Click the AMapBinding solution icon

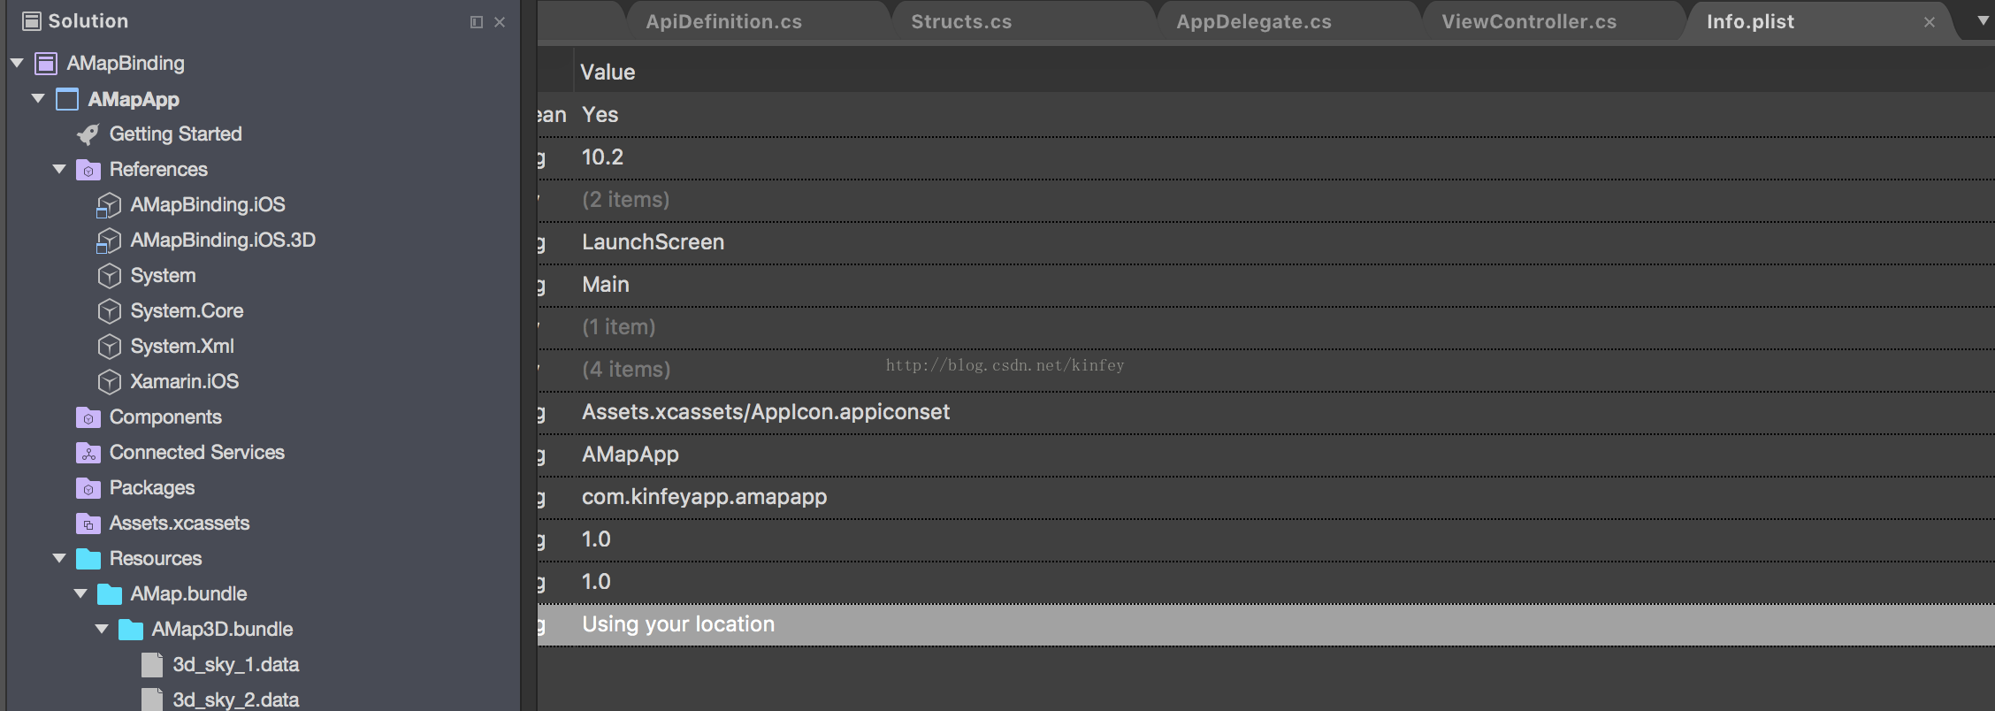pos(46,64)
